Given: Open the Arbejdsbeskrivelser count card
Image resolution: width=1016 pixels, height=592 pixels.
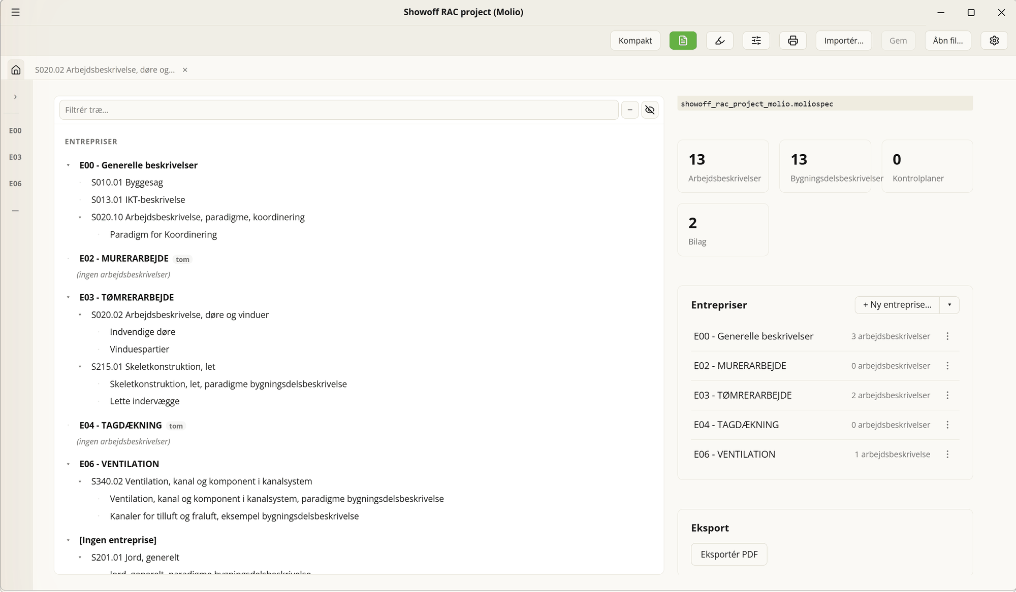Looking at the screenshot, I should (723, 166).
